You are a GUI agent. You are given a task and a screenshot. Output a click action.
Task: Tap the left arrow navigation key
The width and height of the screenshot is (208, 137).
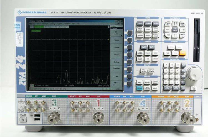click(168, 30)
